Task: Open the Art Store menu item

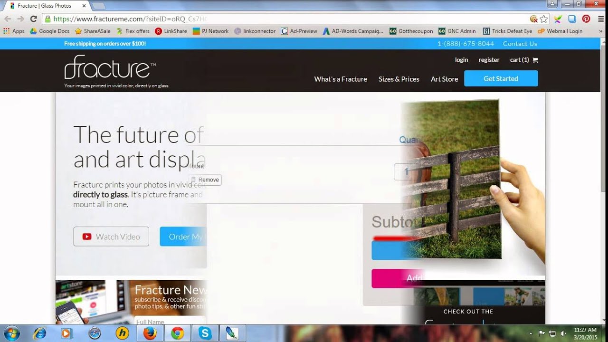Action: 445,79
